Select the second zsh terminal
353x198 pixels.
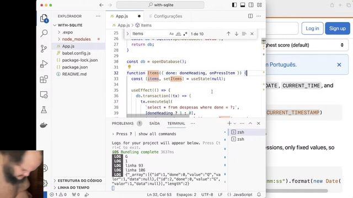pos(247,139)
